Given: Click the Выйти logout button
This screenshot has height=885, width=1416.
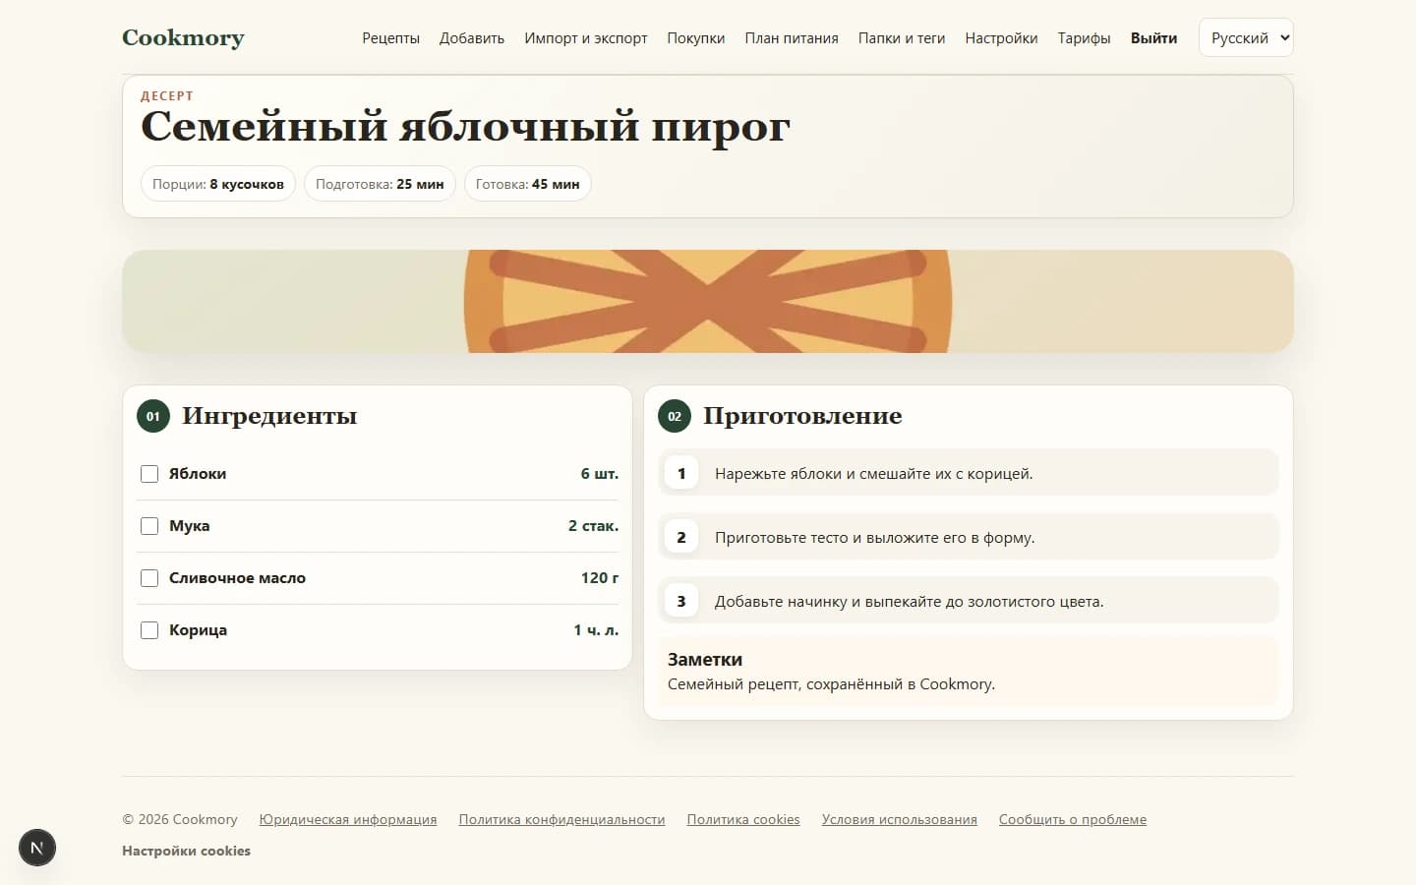Looking at the screenshot, I should point(1154,38).
